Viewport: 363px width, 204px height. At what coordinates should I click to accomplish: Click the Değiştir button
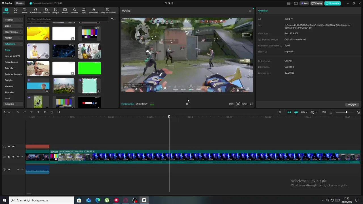[352, 105]
